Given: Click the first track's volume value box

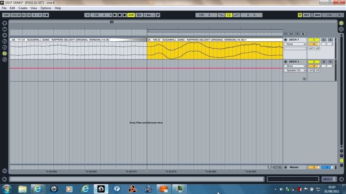Looking at the screenshot, I should pyautogui.click(x=314, y=44).
